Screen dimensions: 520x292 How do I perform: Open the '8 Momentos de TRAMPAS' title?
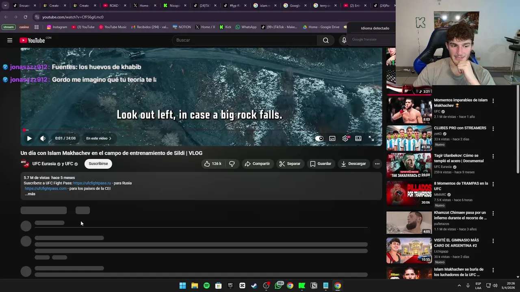tap(461, 186)
